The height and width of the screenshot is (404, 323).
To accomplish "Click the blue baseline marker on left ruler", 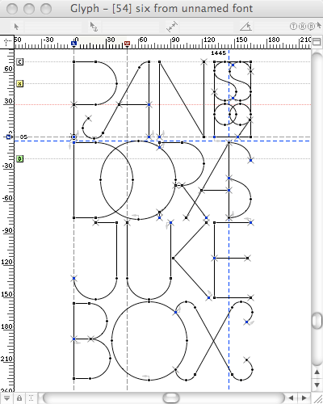I will (8, 137).
